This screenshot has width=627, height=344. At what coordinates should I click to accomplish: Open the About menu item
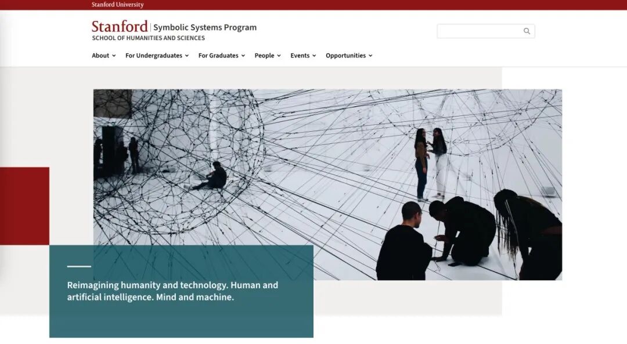[100, 56]
